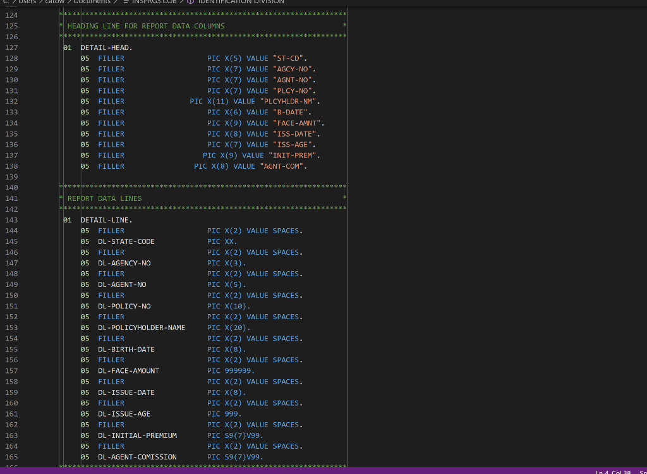Click the "B-DATE" string literal
This screenshot has height=474, width=647.
coord(290,112)
